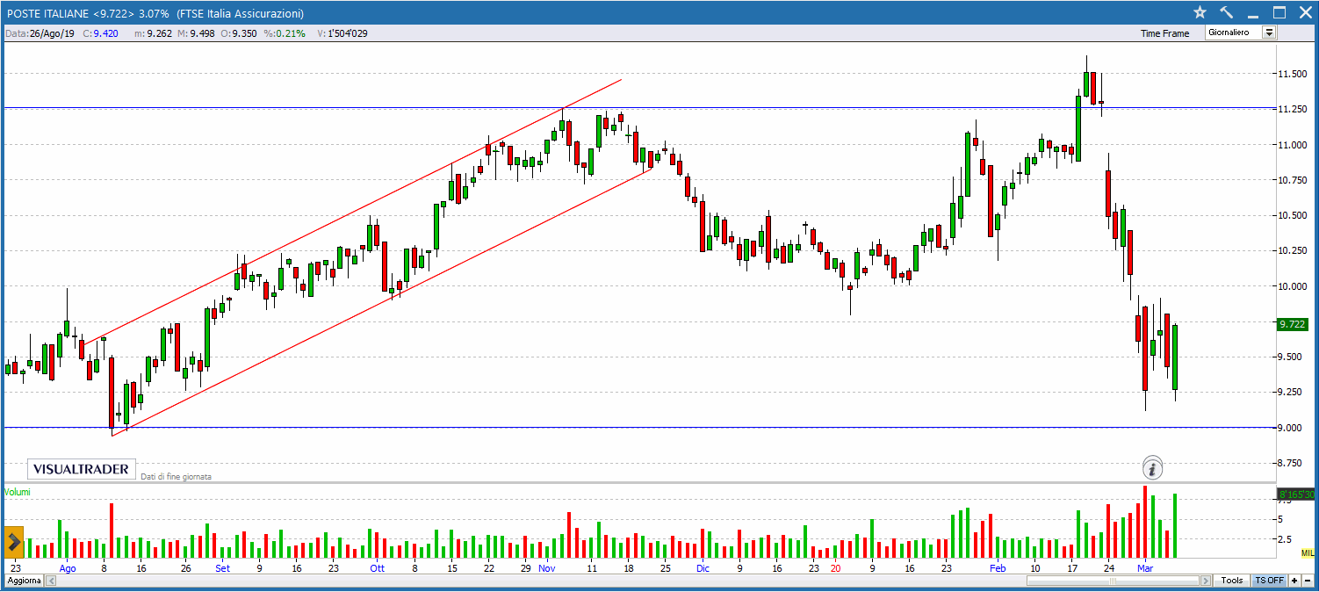Click the 'O:9.350' open value
This screenshot has height=592, width=1319.
pos(238,33)
